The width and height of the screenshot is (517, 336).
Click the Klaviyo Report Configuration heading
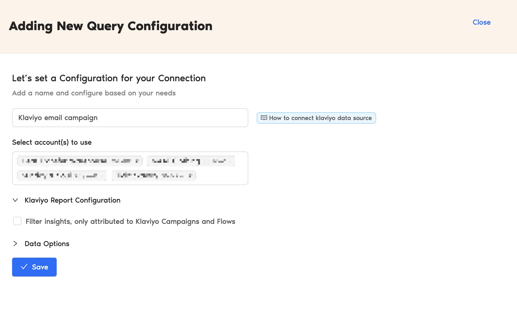pyautogui.click(x=72, y=200)
